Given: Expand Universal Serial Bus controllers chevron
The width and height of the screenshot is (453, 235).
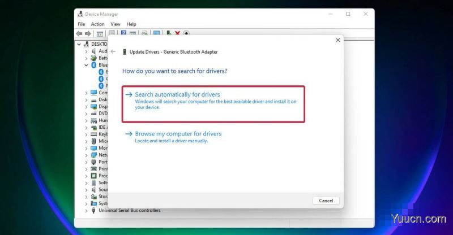Looking at the screenshot, I should pyautogui.click(x=86, y=211).
